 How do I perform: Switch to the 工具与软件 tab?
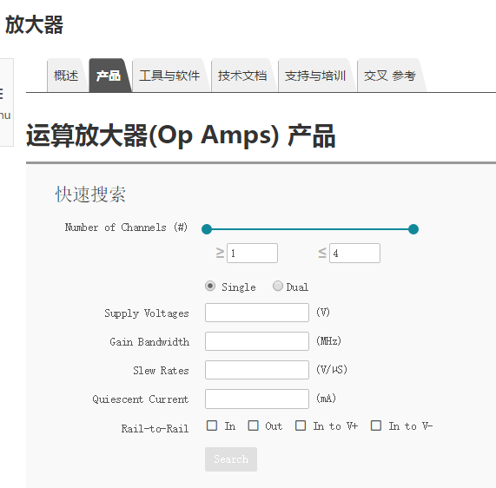pyautogui.click(x=169, y=76)
